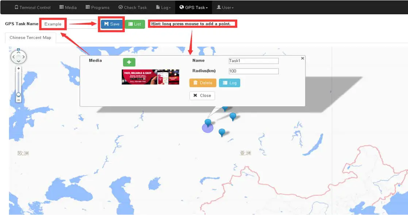The image size is (408, 215).
Task: Open the Log for this point
Action: pyautogui.click(x=230, y=83)
